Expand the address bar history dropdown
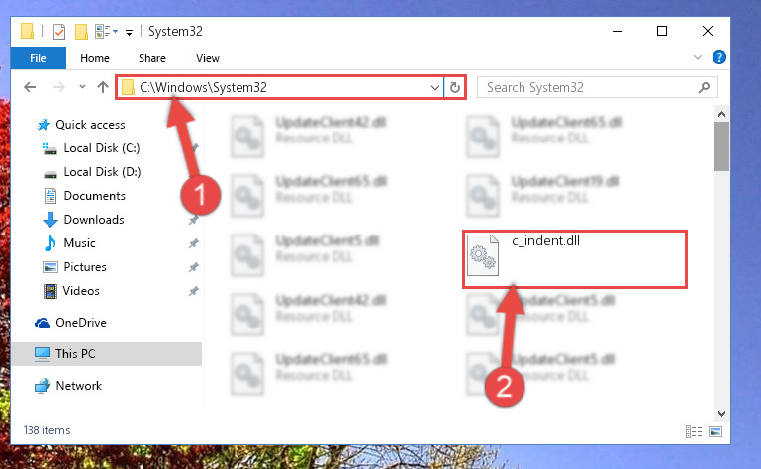Screen dimensions: 761x469 434,88
